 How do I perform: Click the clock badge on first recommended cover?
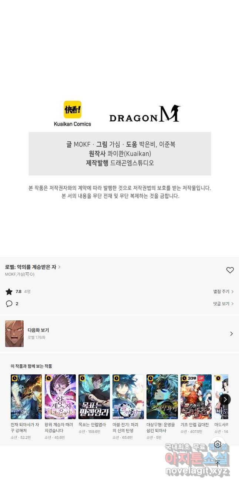(14, 378)
